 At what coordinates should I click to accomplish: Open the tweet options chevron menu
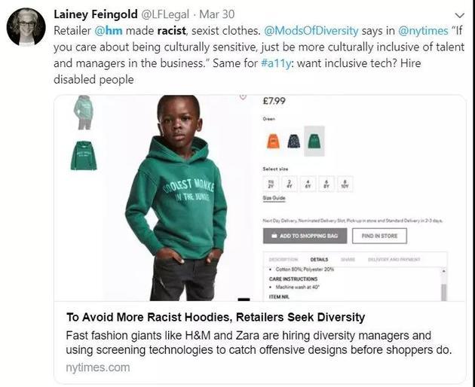tap(460, 15)
